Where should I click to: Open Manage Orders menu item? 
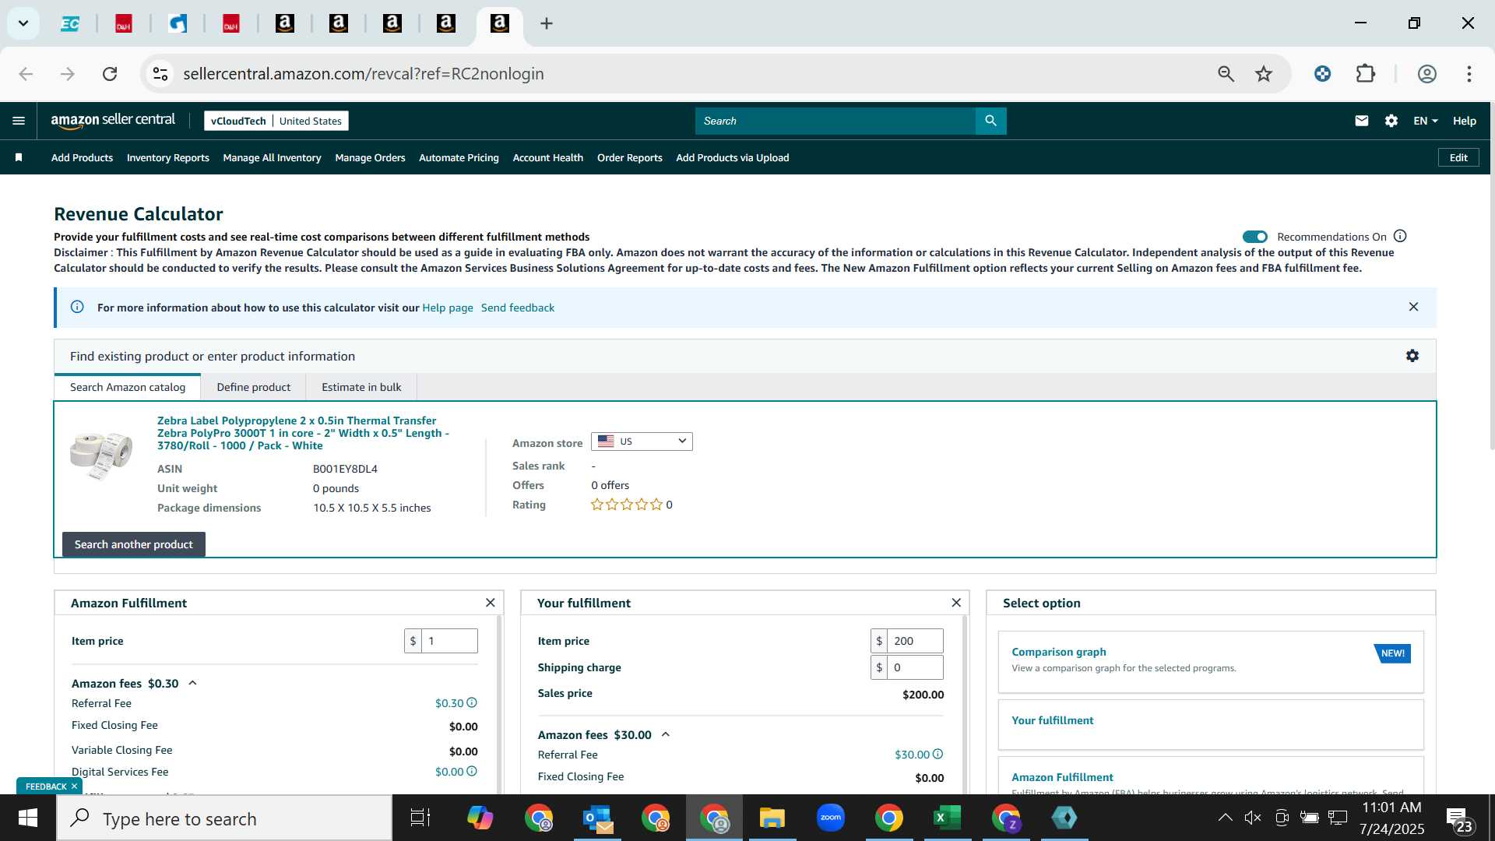(370, 157)
